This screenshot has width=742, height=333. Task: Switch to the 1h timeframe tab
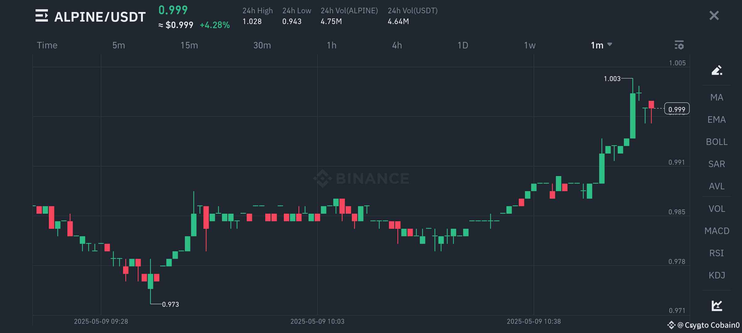(331, 45)
